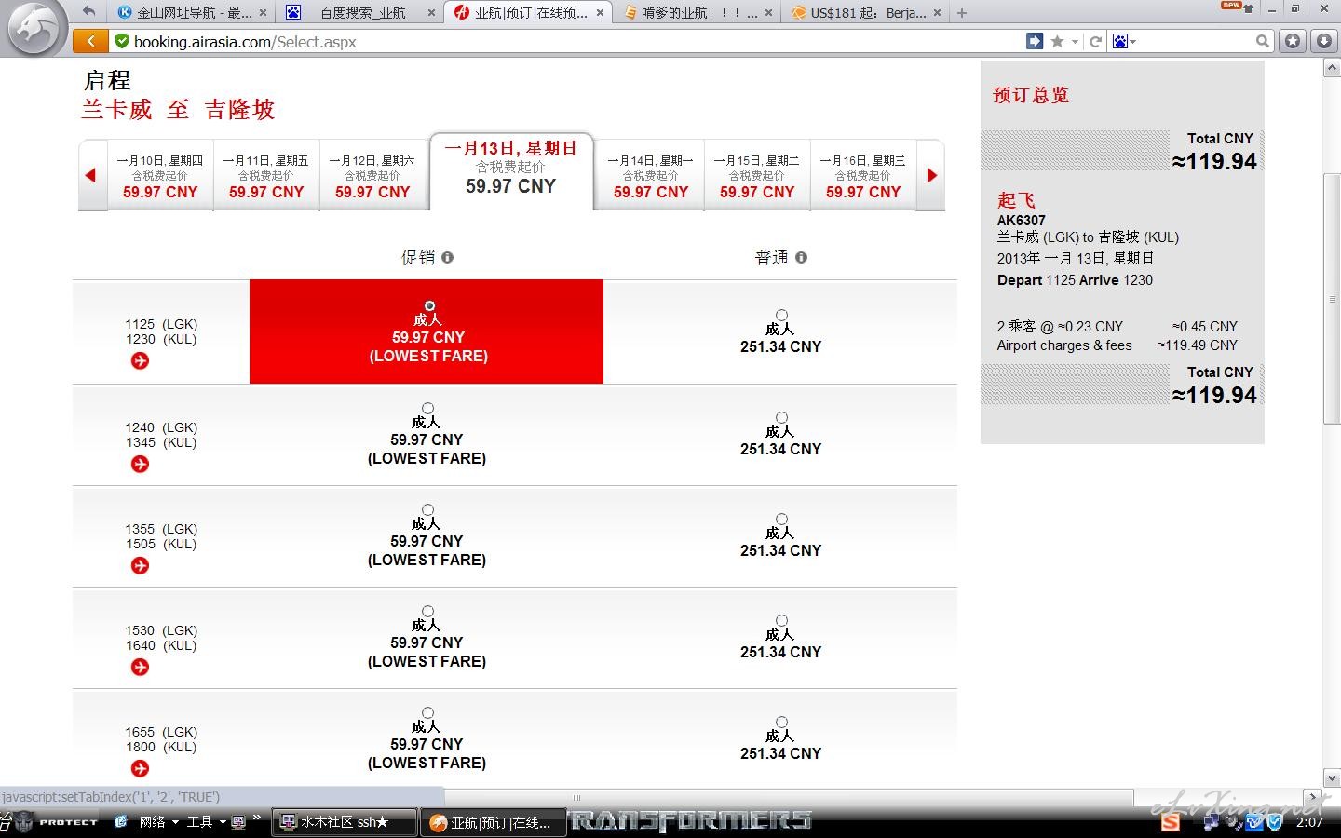Open the favorites star round button
This screenshot has height=838, width=1341.
pyautogui.click(x=1293, y=41)
